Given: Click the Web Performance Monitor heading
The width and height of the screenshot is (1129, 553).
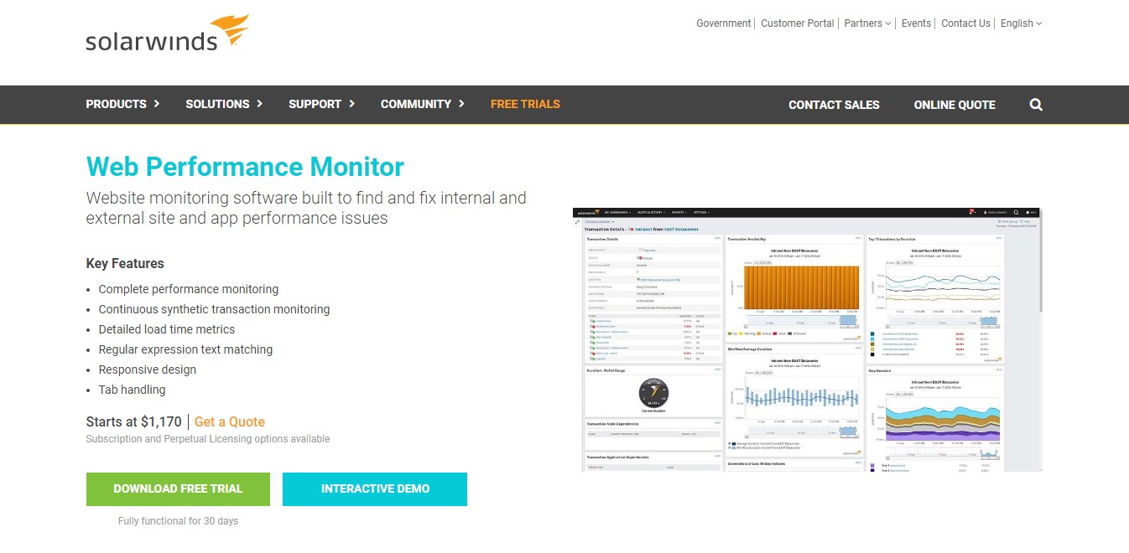Looking at the screenshot, I should (x=245, y=167).
